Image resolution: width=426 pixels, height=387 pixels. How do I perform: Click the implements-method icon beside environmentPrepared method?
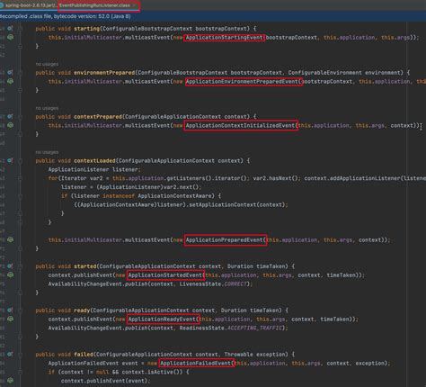10,73
